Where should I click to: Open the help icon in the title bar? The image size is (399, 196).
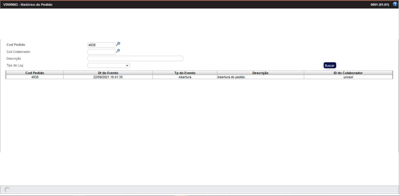(x=394, y=4)
